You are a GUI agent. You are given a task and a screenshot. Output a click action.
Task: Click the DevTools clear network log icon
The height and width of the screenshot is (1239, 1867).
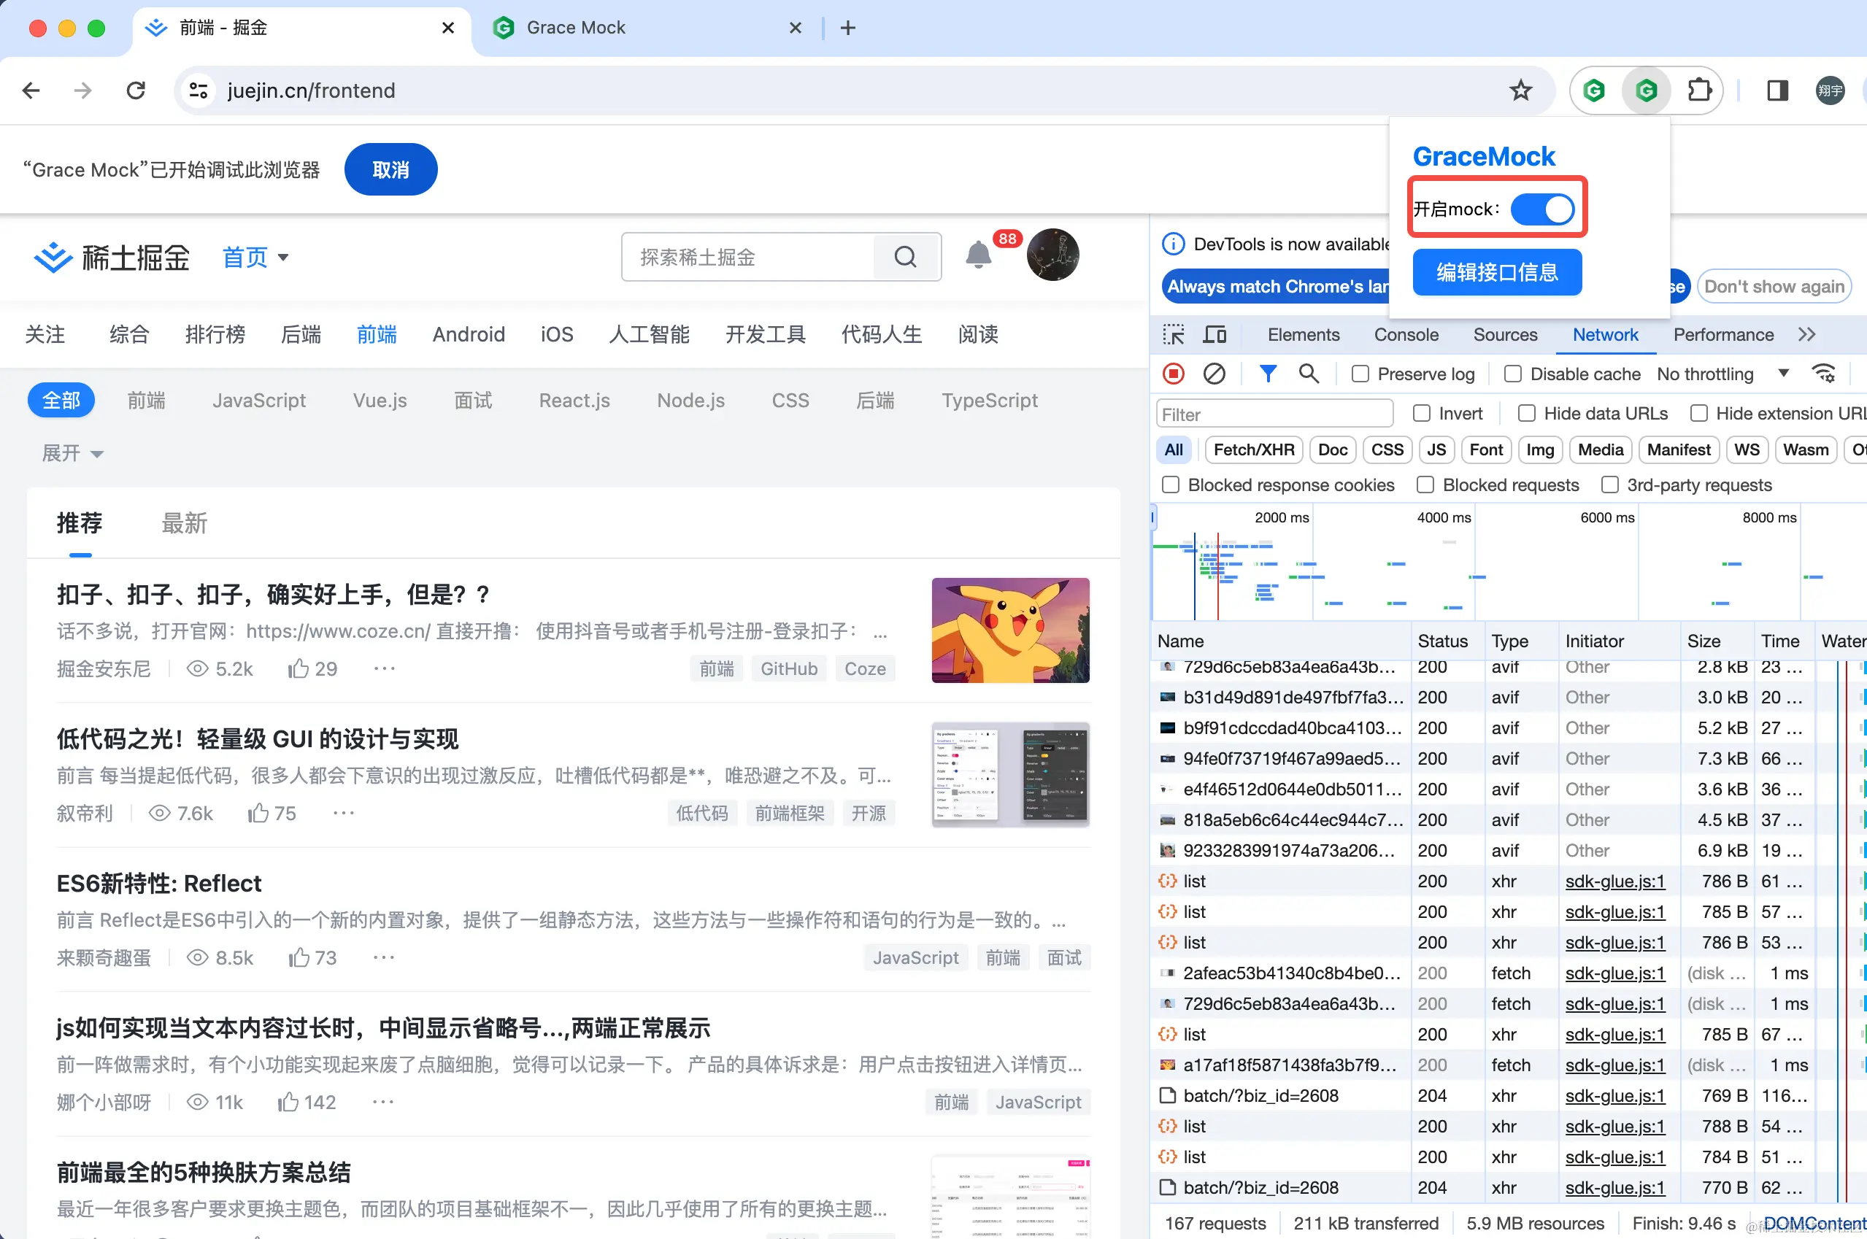pyautogui.click(x=1213, y=374)
